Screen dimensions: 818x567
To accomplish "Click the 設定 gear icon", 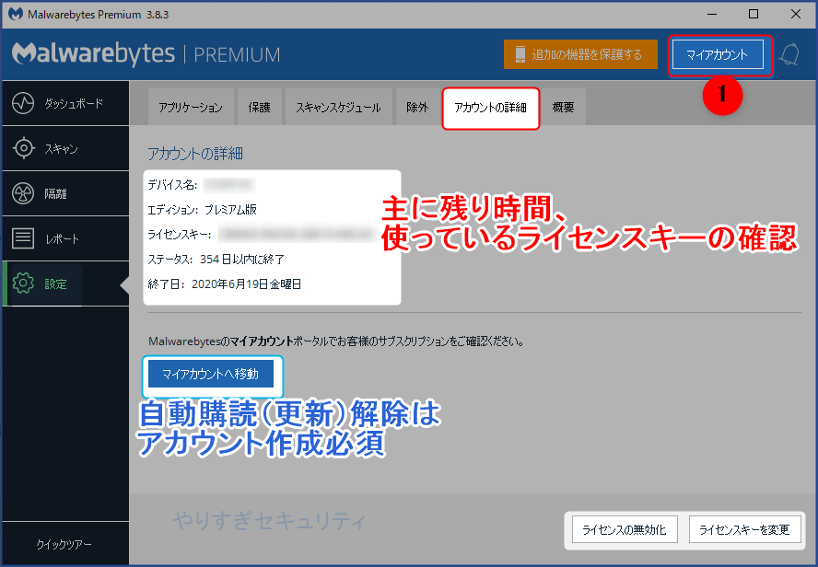I will [x=23, y=283].
